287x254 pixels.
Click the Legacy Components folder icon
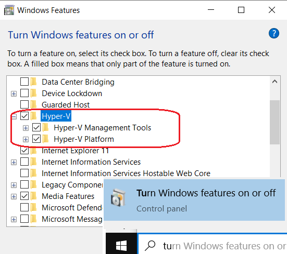[x=34, y=185]
